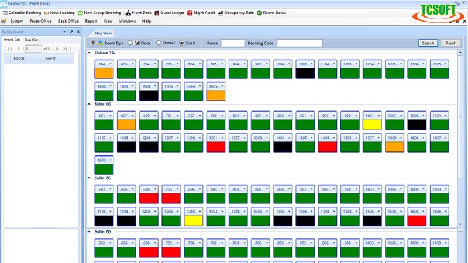Click the Guest column header
Screen dimensions: 468x263
[x=50, y=58]
